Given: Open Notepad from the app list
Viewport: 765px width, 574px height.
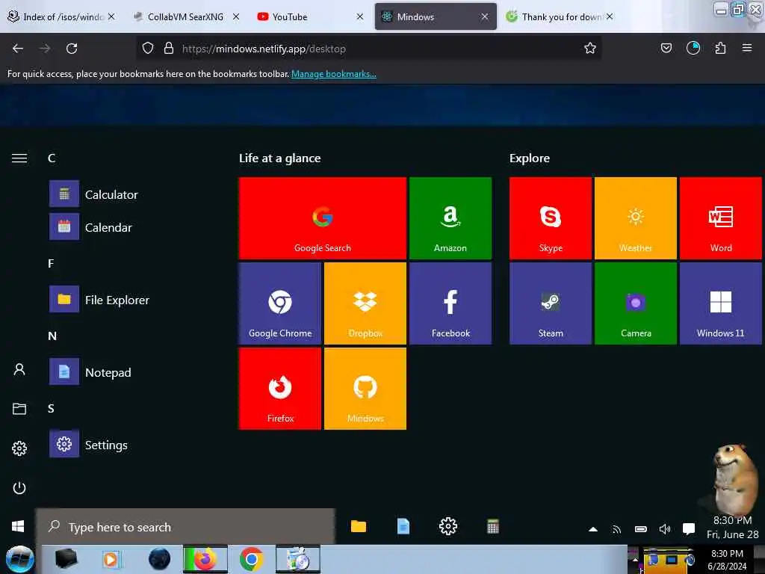Looking at the screenshot, I should coord(90,372).
